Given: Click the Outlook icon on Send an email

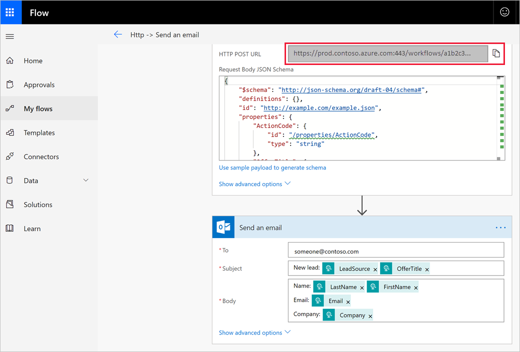Looking at the screenshot, I should click(x=223, y=227).
